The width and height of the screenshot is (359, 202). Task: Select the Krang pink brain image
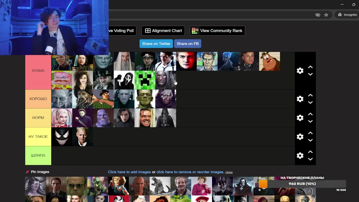62,80
